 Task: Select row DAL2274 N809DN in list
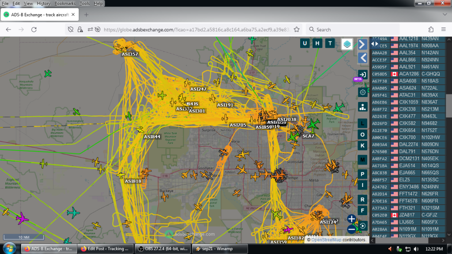pos(408,144)
